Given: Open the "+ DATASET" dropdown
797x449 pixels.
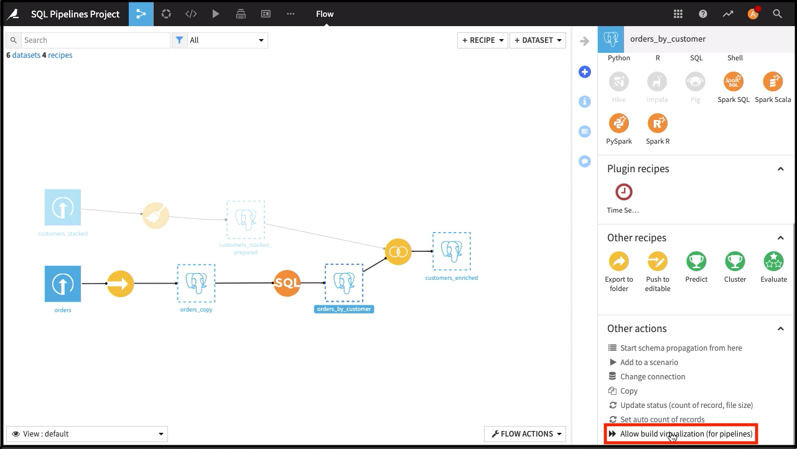Looking at the screenshot, I should [538, 40].
